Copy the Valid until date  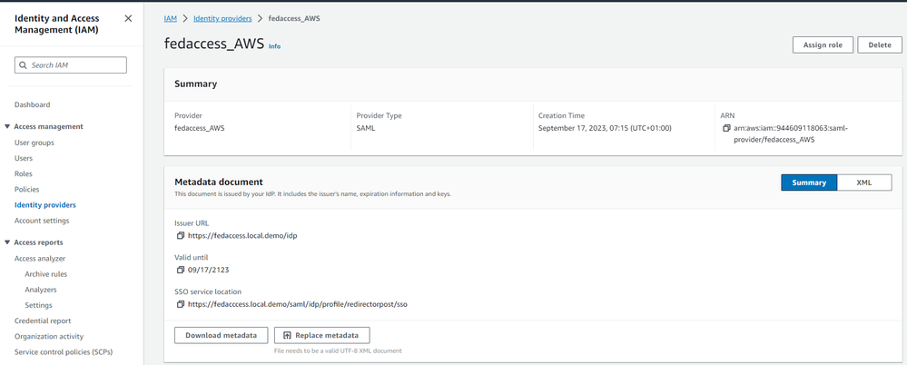coord(181,270)
